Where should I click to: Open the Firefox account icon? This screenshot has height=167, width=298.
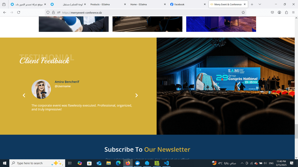point(279,12)
